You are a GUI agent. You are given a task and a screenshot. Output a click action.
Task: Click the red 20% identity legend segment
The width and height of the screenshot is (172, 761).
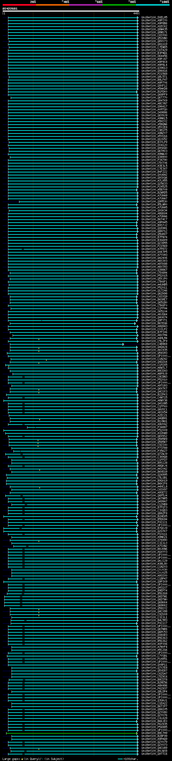pyautogui.click(x=19, y=5)
